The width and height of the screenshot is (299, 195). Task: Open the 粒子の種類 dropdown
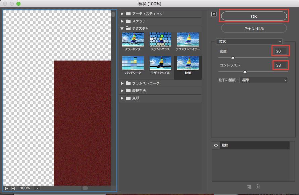[263, 80]
